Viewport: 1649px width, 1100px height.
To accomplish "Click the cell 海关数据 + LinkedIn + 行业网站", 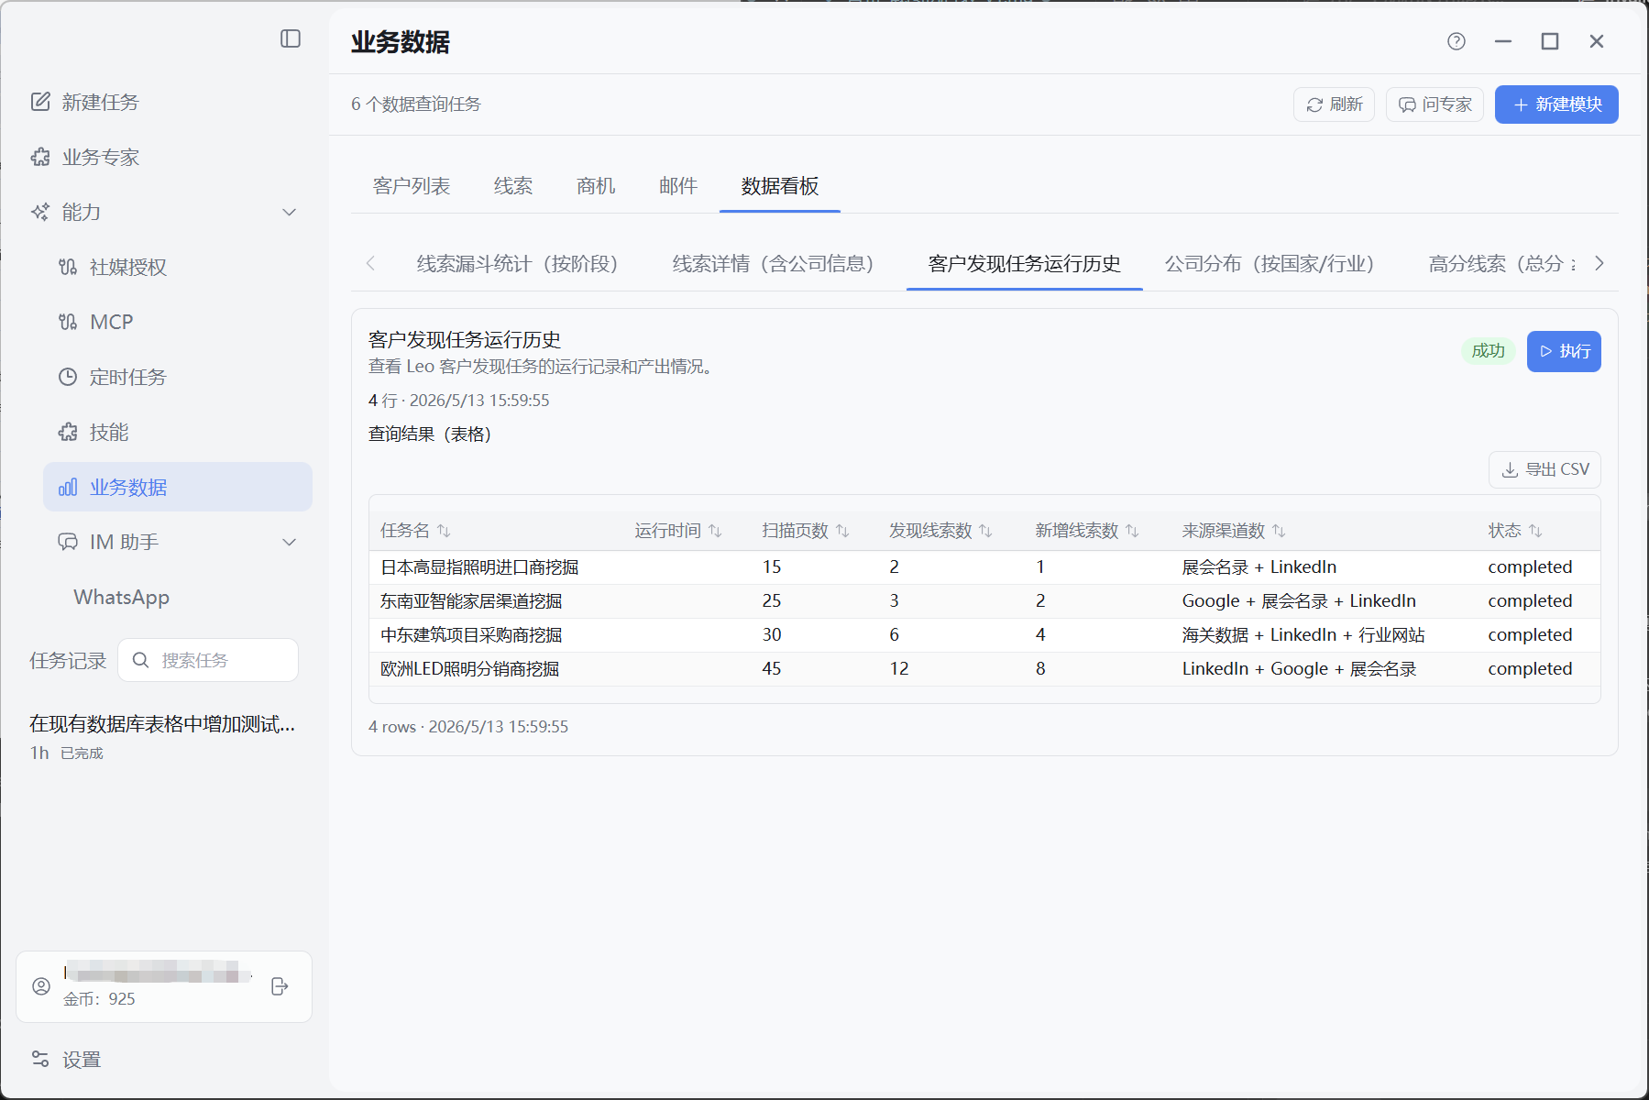I will point(1303,635).
